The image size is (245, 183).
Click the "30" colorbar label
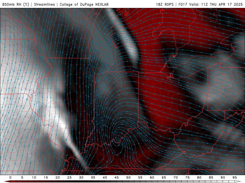point(81,178)
